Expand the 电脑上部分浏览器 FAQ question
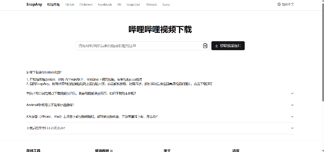The width and height of the screenshot is (324, 152). [x=160, y=93]
